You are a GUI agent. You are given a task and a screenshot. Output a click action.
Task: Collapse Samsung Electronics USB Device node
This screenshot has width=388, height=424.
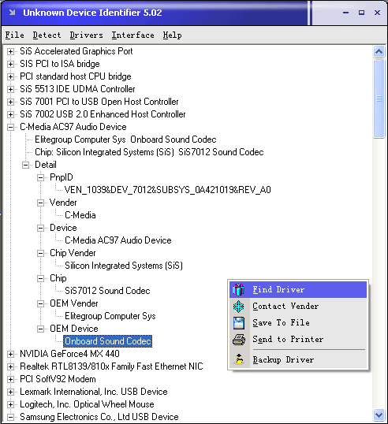pyautogui.click(x=10, y=417)
